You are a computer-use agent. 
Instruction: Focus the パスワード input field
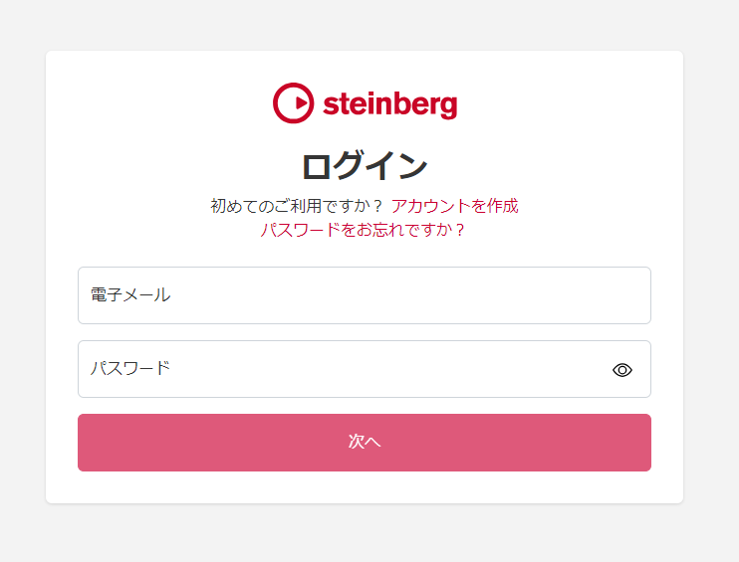365,369
